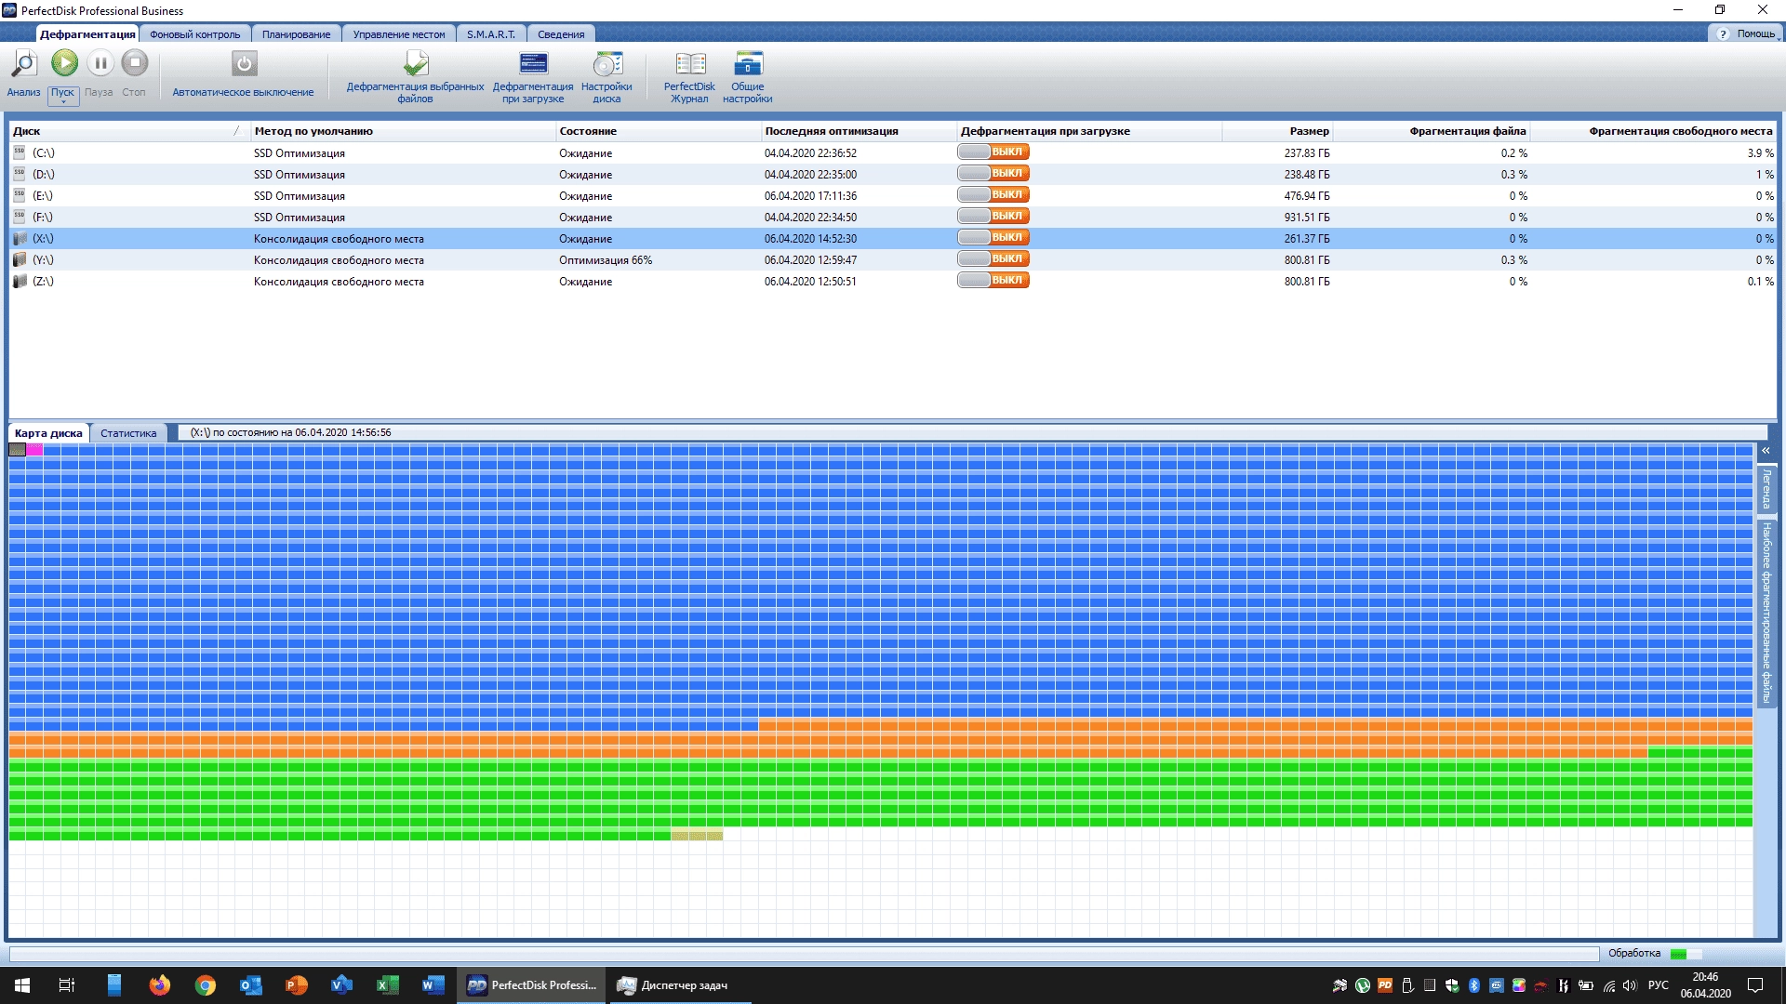Select the (D:\) drive row
The height and width of the screenshot is (1004, 1786).
coord(893,174)
